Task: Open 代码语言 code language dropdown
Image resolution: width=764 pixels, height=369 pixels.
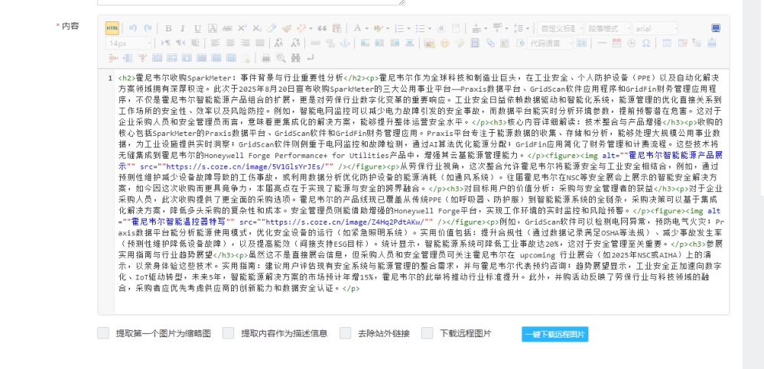Action: pyautogui.click(x=550, y=44)
